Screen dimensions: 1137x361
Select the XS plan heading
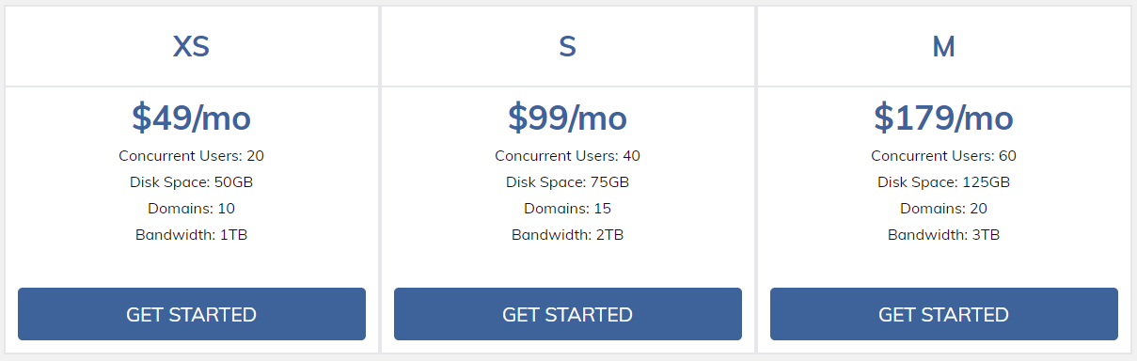(191, 47)
